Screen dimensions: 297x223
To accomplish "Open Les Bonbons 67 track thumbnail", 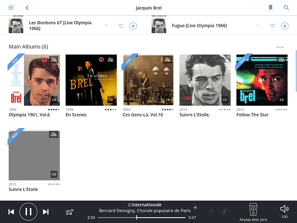I will (16, 26).
